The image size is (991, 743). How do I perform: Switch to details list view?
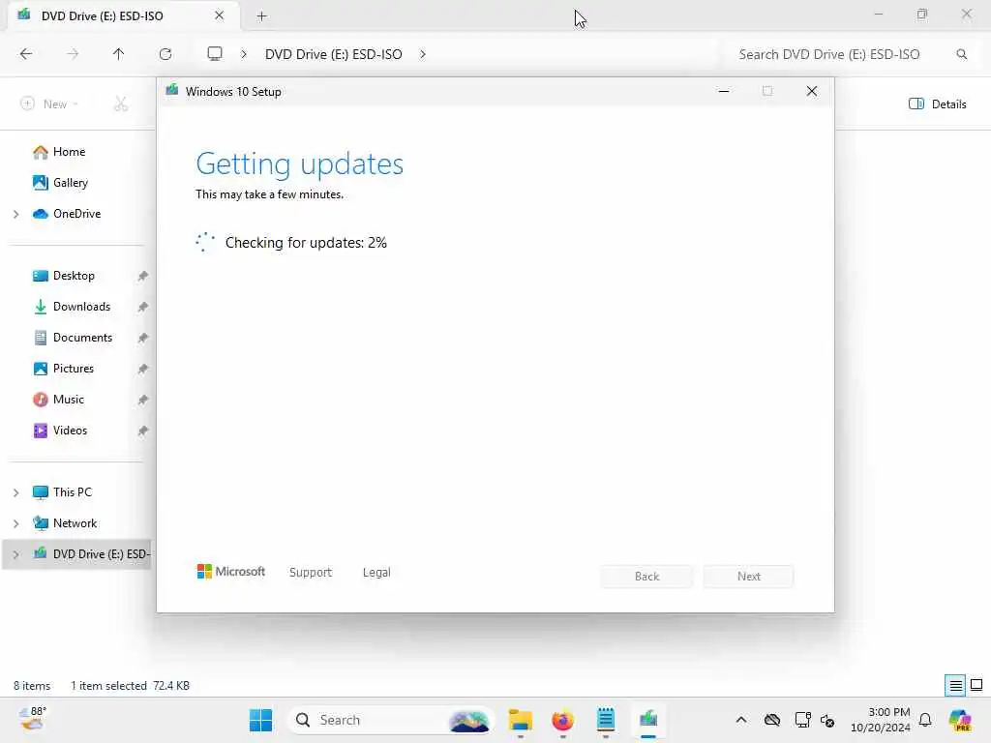tap(955, 685)
